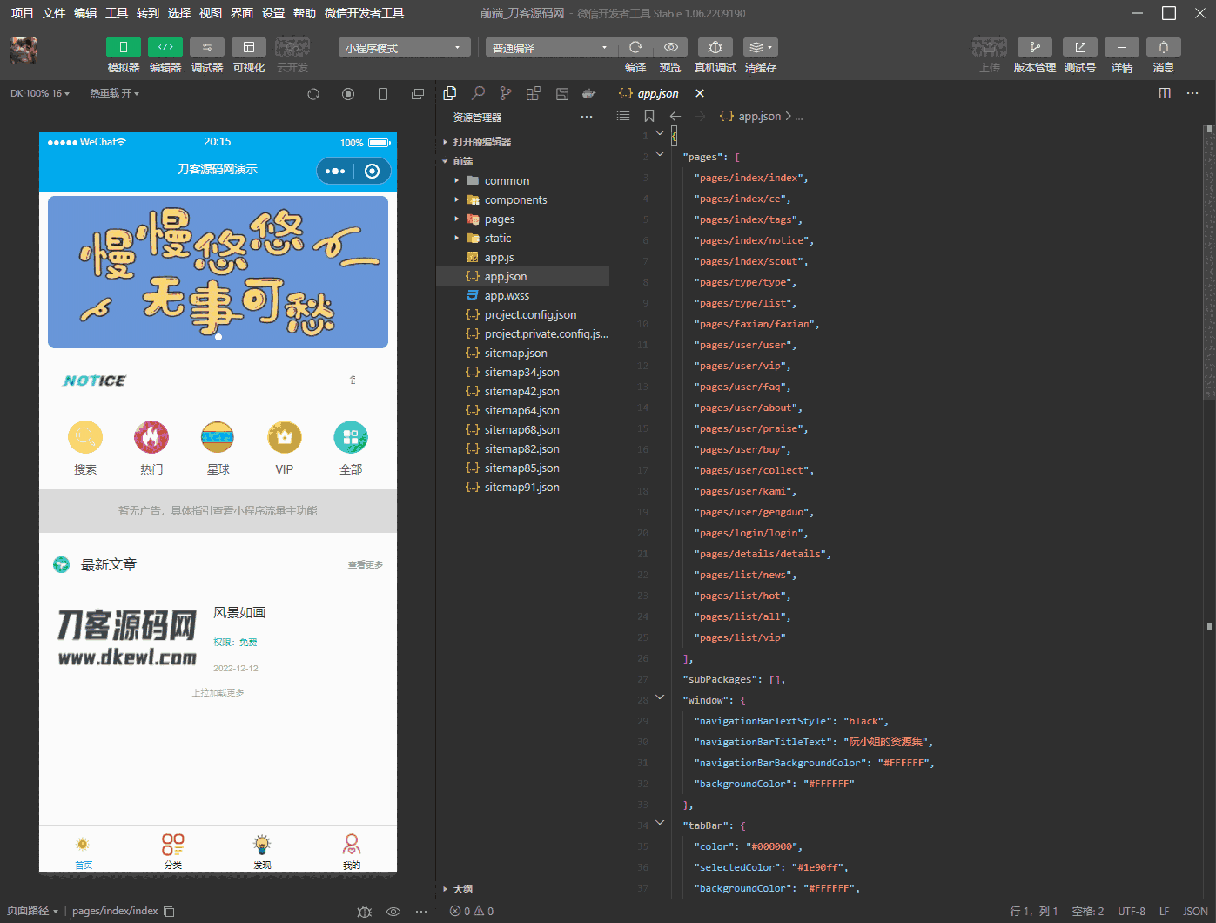Open the search icon in sidebar
This screenshot has width=1216, height=923.
tap(478, 93)
